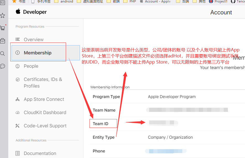Click the Apple logo in Developer header

click(x=18, y=12)
